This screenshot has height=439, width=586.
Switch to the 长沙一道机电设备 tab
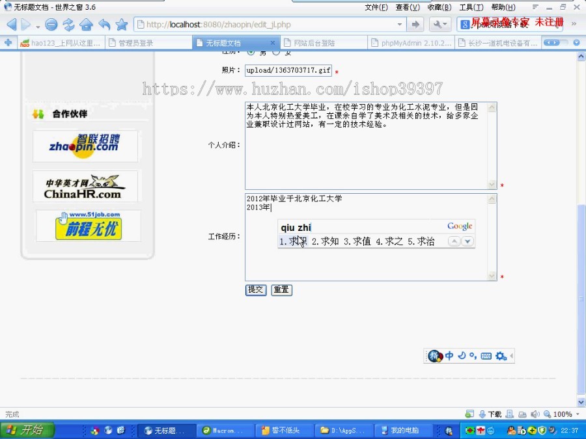pos(498,43)
